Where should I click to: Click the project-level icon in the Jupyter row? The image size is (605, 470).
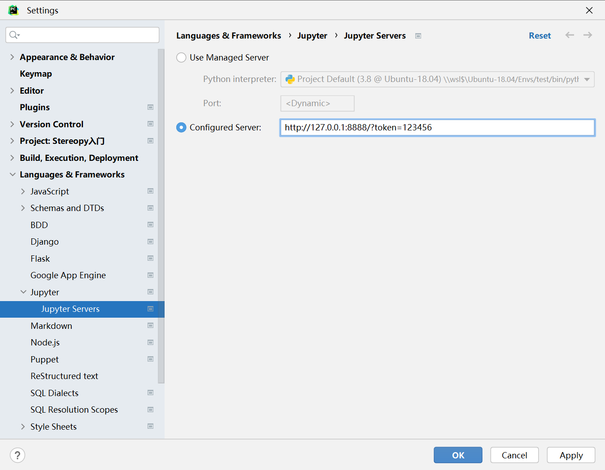point(151,292)
